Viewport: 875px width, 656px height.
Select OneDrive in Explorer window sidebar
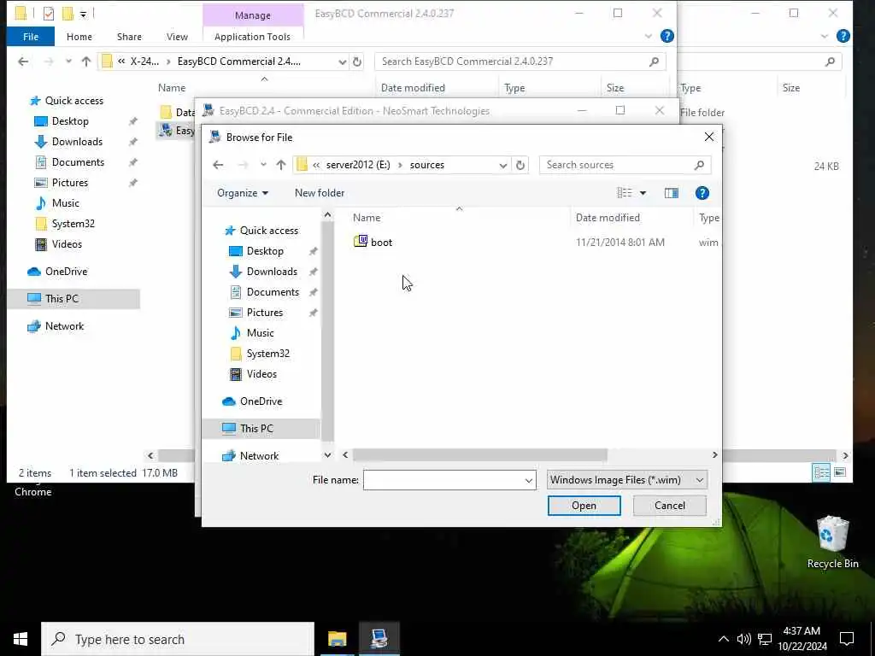pyautogui.click(x=66, y=272)
